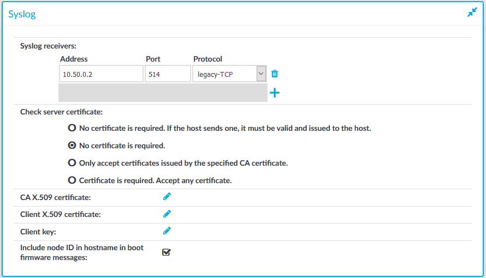Viewport: 486px width, 278px height.
Task: Click the Address field containing 10.50.0.2
Action: click(x=101, y=74)
